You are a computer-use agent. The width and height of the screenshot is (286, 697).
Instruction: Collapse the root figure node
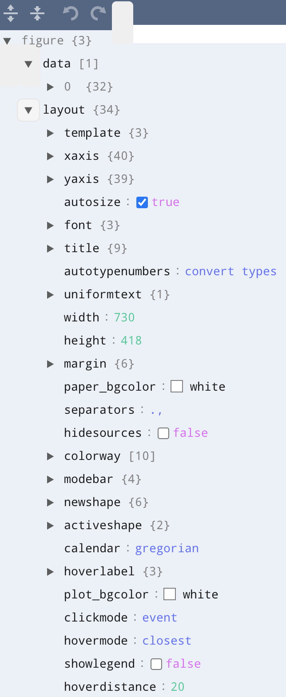coord(7,41)
